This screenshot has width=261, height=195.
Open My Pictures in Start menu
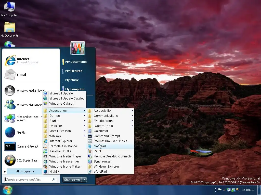[x=74, y=71]
